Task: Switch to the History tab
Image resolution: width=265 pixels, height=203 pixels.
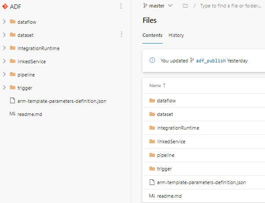Action: click(176, 35)
